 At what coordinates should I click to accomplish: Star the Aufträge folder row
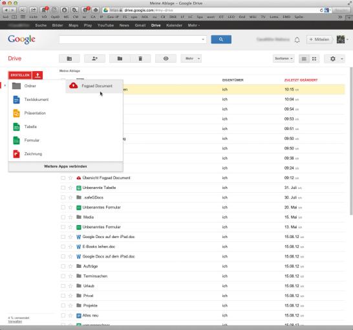click(x=70, y=266)
